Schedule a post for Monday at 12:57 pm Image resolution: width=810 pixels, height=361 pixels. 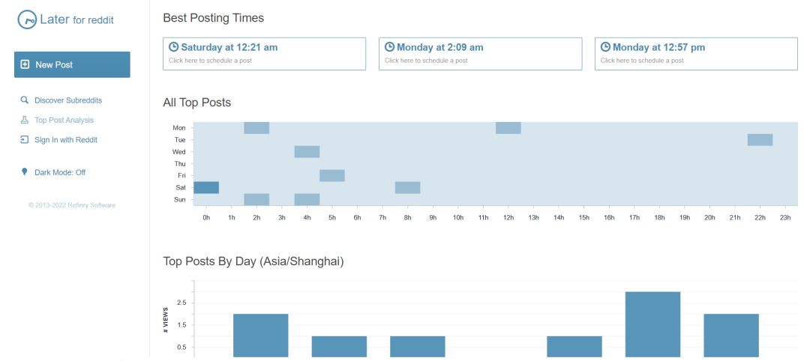tap(695, 53)
